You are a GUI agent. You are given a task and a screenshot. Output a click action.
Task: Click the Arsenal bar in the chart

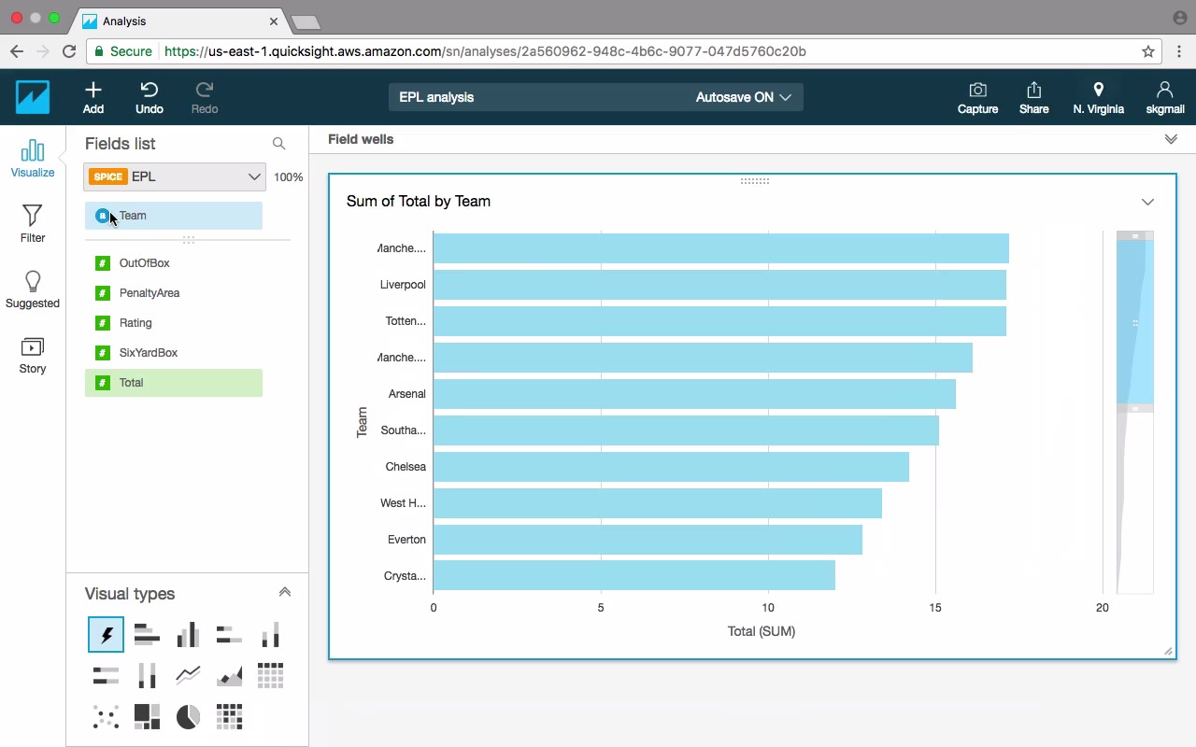coord(694,394)
